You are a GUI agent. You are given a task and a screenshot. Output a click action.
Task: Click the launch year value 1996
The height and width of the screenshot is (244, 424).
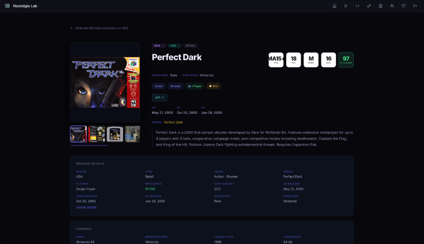pos(218,242)
